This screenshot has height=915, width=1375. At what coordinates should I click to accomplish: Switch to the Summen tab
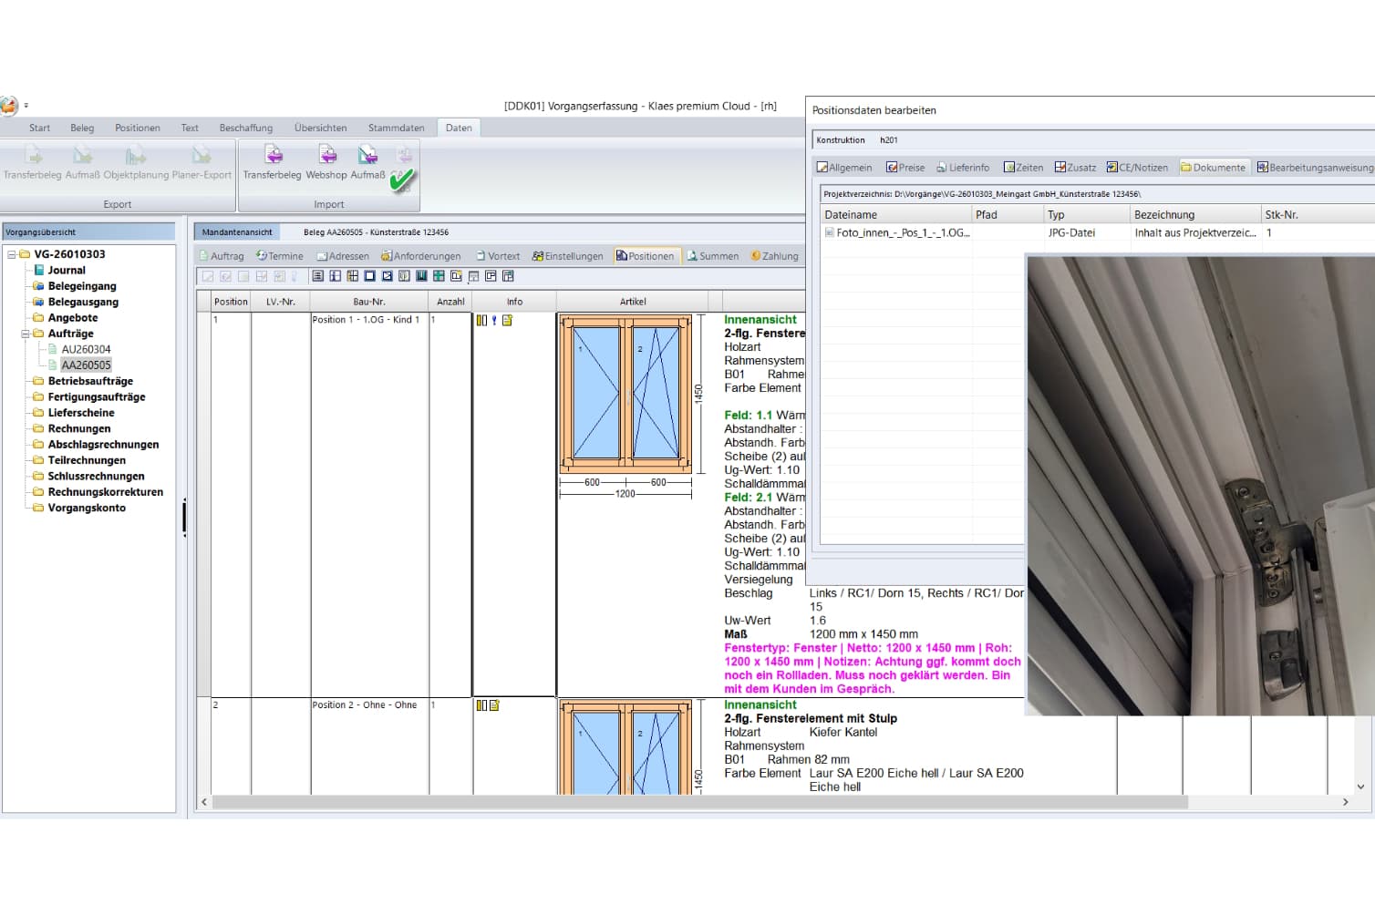tap(713, 256)
